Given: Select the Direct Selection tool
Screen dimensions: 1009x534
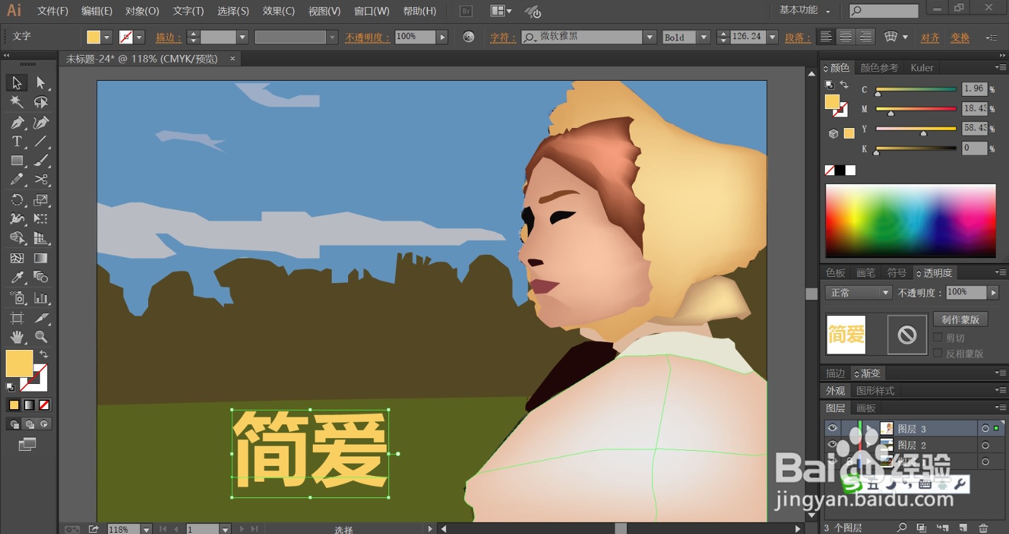Looking at the screenshot, I should pos(41,83).
